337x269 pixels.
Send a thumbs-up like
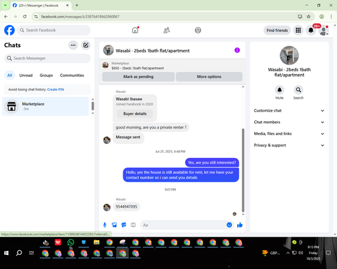(240, 225)
